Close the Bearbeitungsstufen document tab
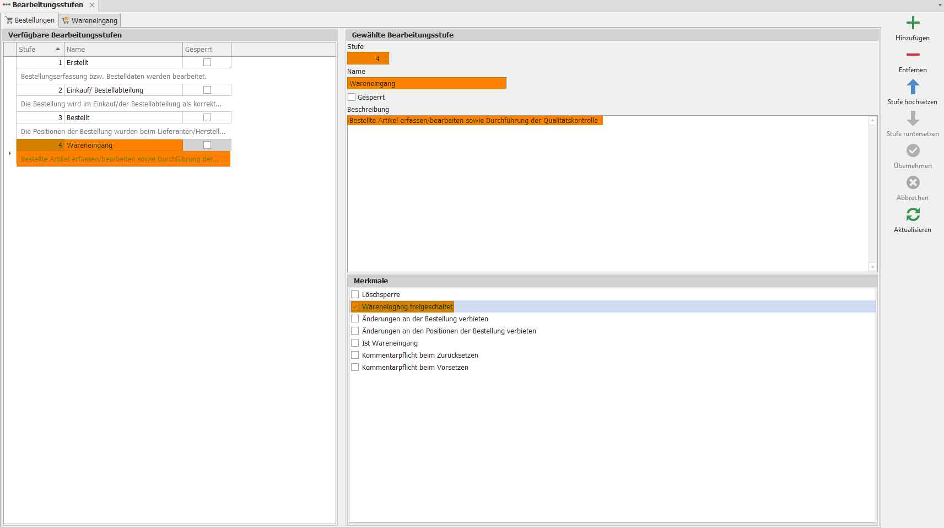 click(92, 5)
